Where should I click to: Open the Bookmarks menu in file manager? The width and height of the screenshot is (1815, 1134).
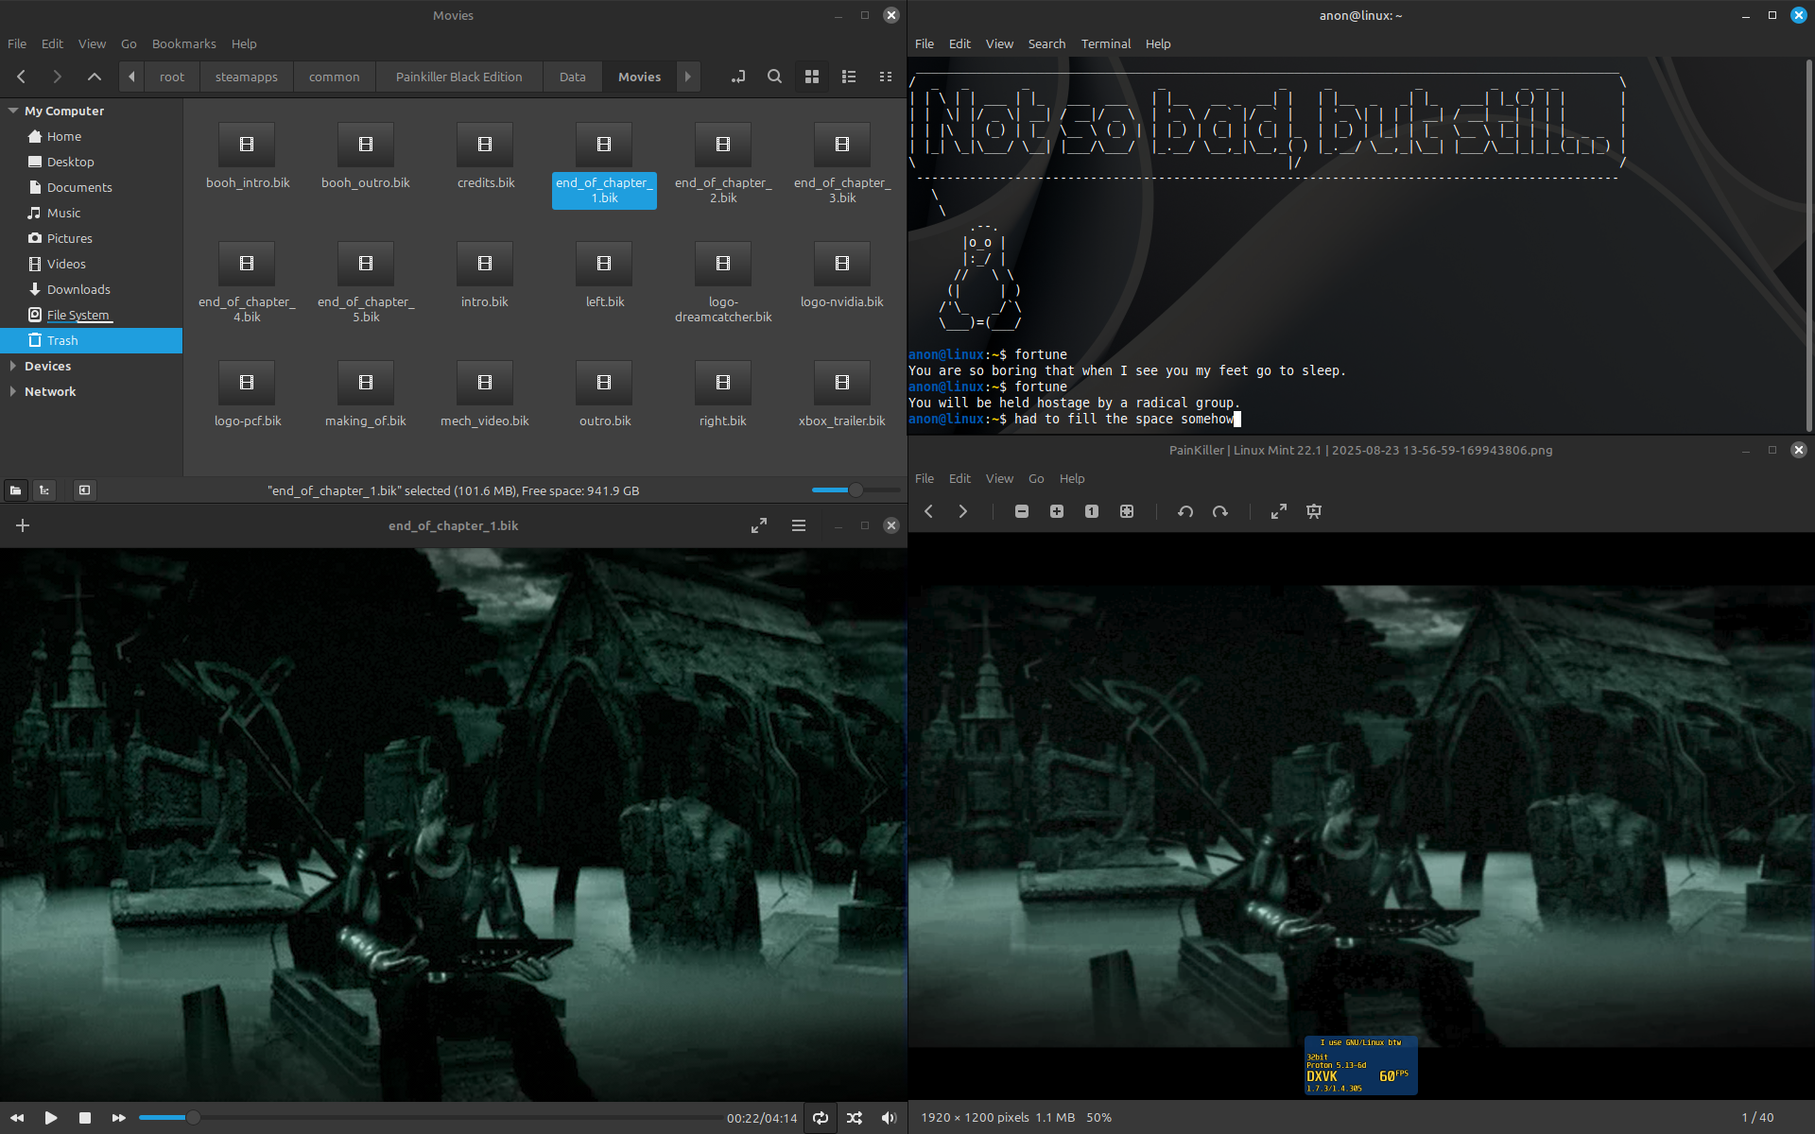[x=183, y=43]
